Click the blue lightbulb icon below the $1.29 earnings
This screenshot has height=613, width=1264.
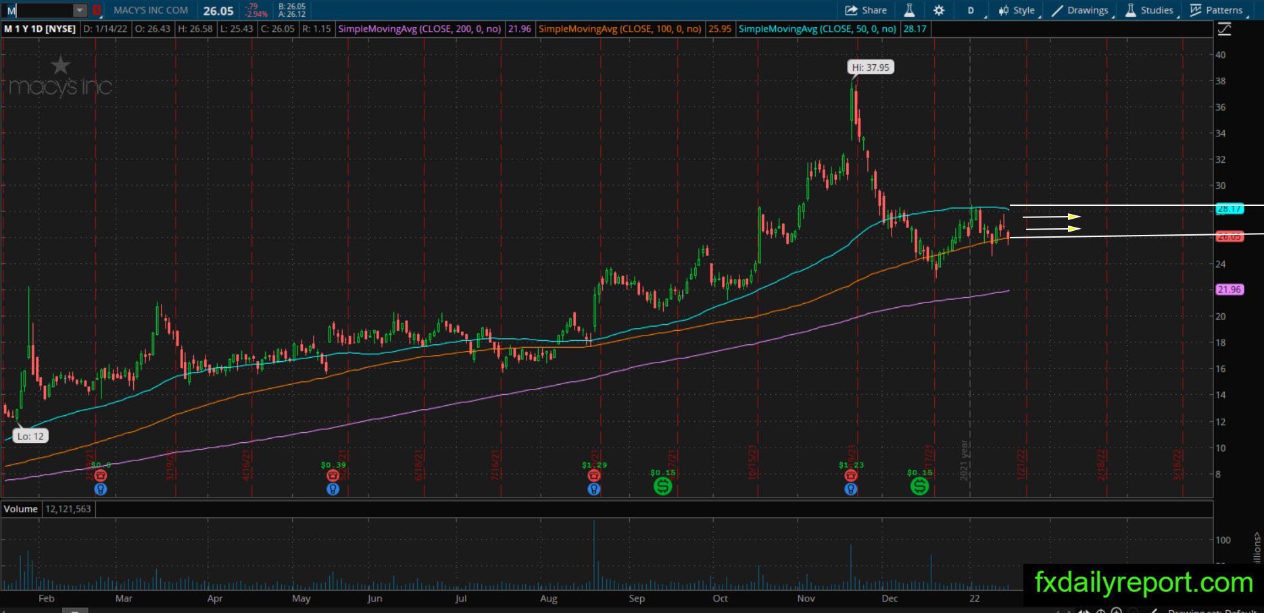tap(594, 489)
